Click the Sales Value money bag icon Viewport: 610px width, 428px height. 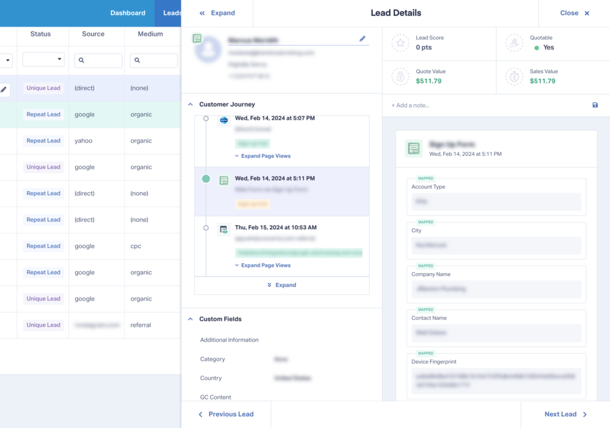(514, 77)
